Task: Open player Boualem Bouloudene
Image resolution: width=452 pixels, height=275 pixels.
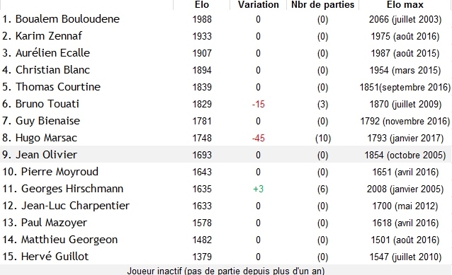Action: pyautogui.click(x=67, y=19)
